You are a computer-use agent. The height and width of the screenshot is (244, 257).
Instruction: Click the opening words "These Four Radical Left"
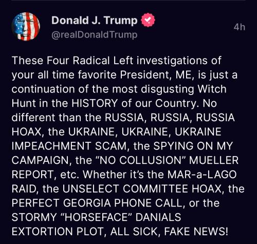[x=72, y=61]
